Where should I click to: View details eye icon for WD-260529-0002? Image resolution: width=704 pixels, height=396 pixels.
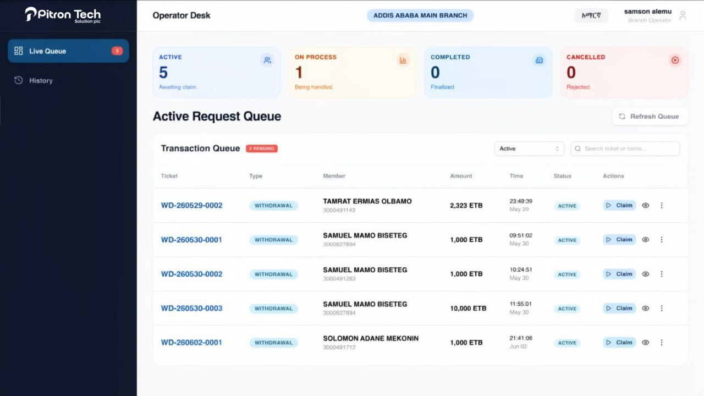(x=646, y=205)
